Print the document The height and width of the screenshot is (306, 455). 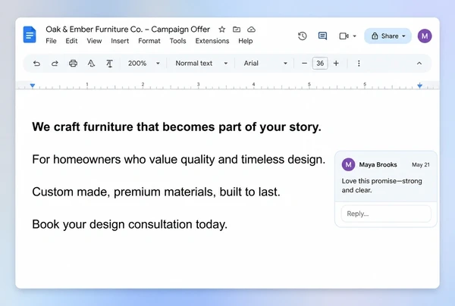pos(73,63)
